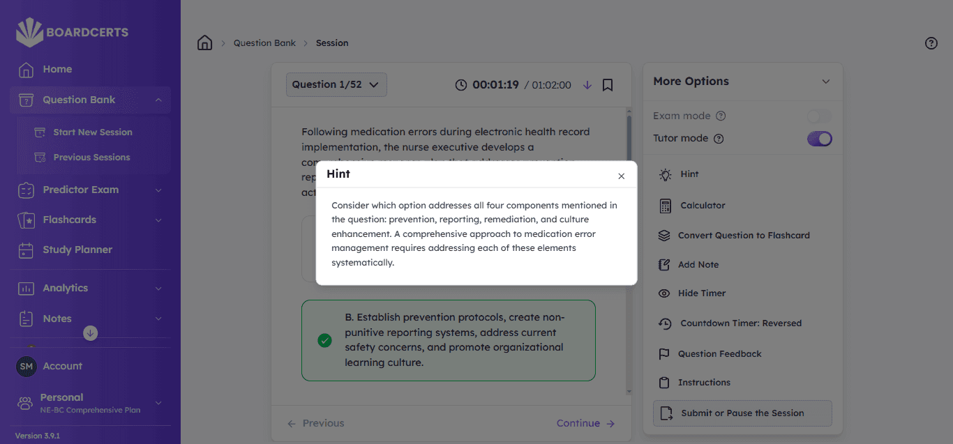Viewport: 953px width, 444px height.
Task: Click the help icon at top right
Action: pos(931,43)
